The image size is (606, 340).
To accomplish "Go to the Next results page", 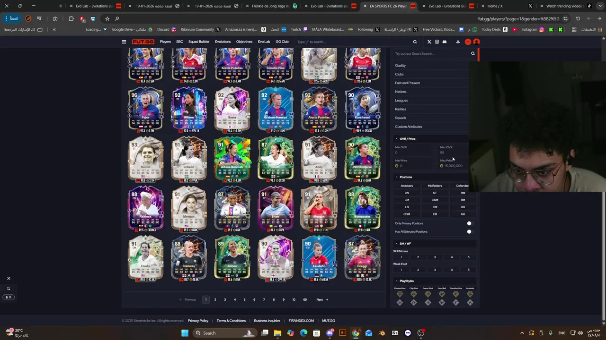I will click(322, 299).
